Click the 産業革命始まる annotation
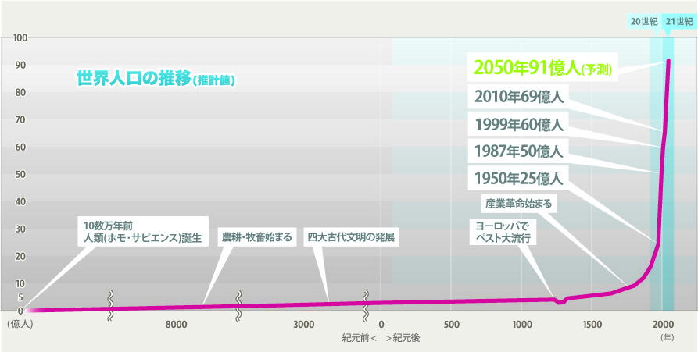The image size is (698, 352). [518, 204]
